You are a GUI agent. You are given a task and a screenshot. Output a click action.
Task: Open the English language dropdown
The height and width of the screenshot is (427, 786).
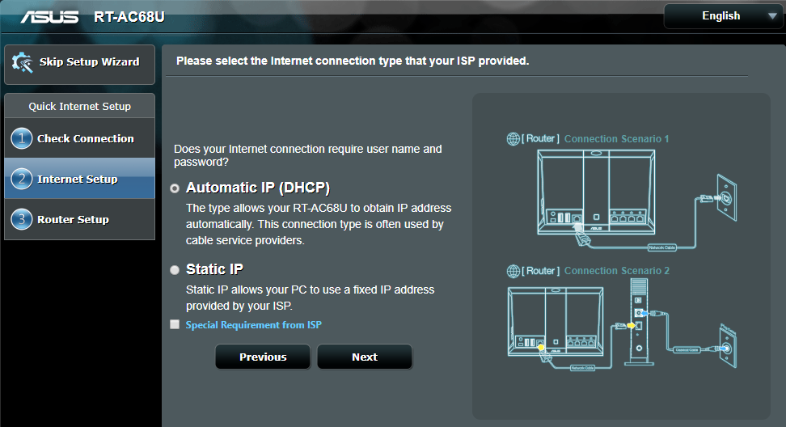(724, 16)
